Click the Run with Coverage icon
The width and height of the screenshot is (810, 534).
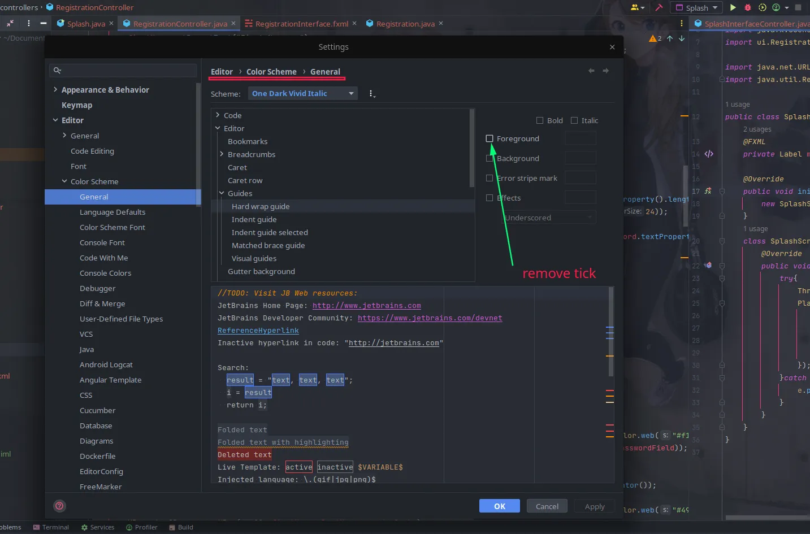762,7
